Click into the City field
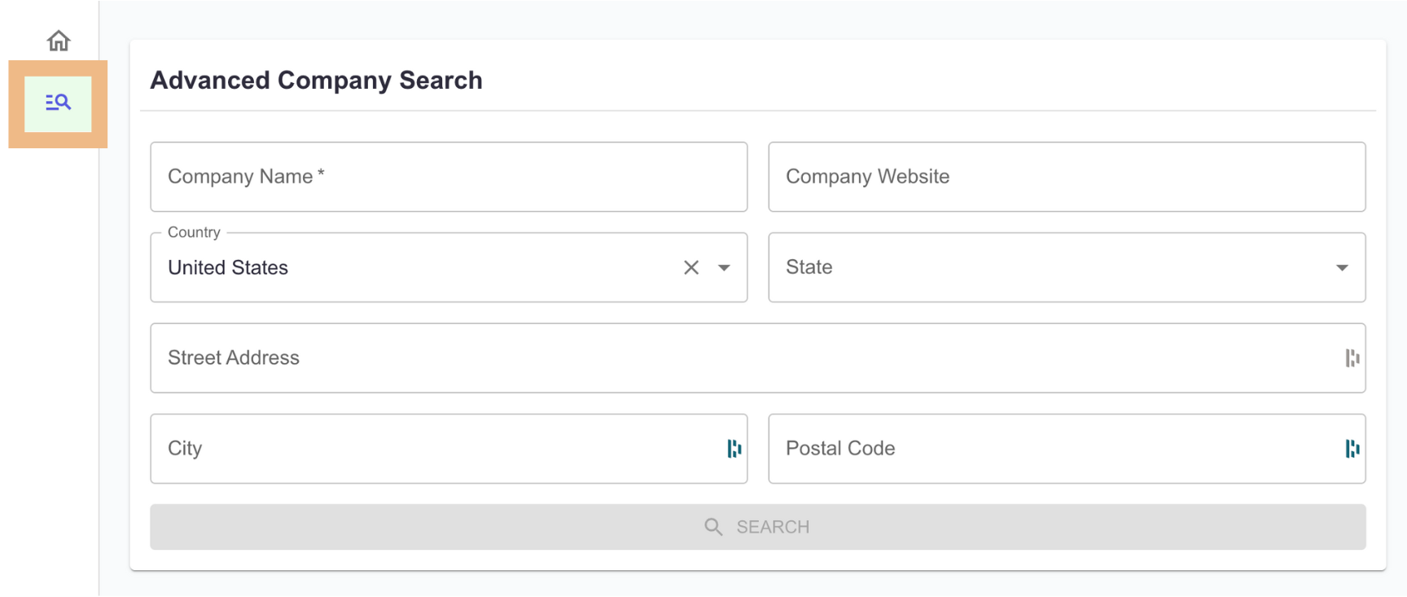The width and height of the screenshot is (1407, 597). coord(449,448)
